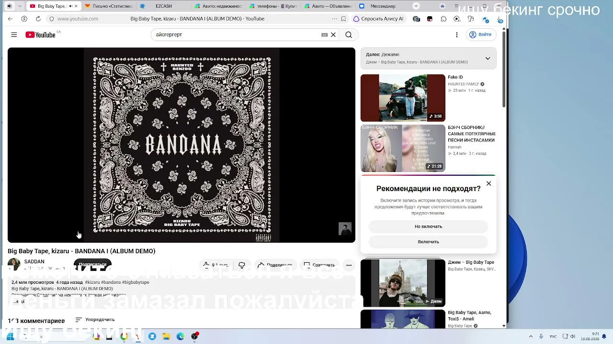Open the on-screen keyboard in search box
This screenshot has height=344, width=613.
(x=324, y=34)
